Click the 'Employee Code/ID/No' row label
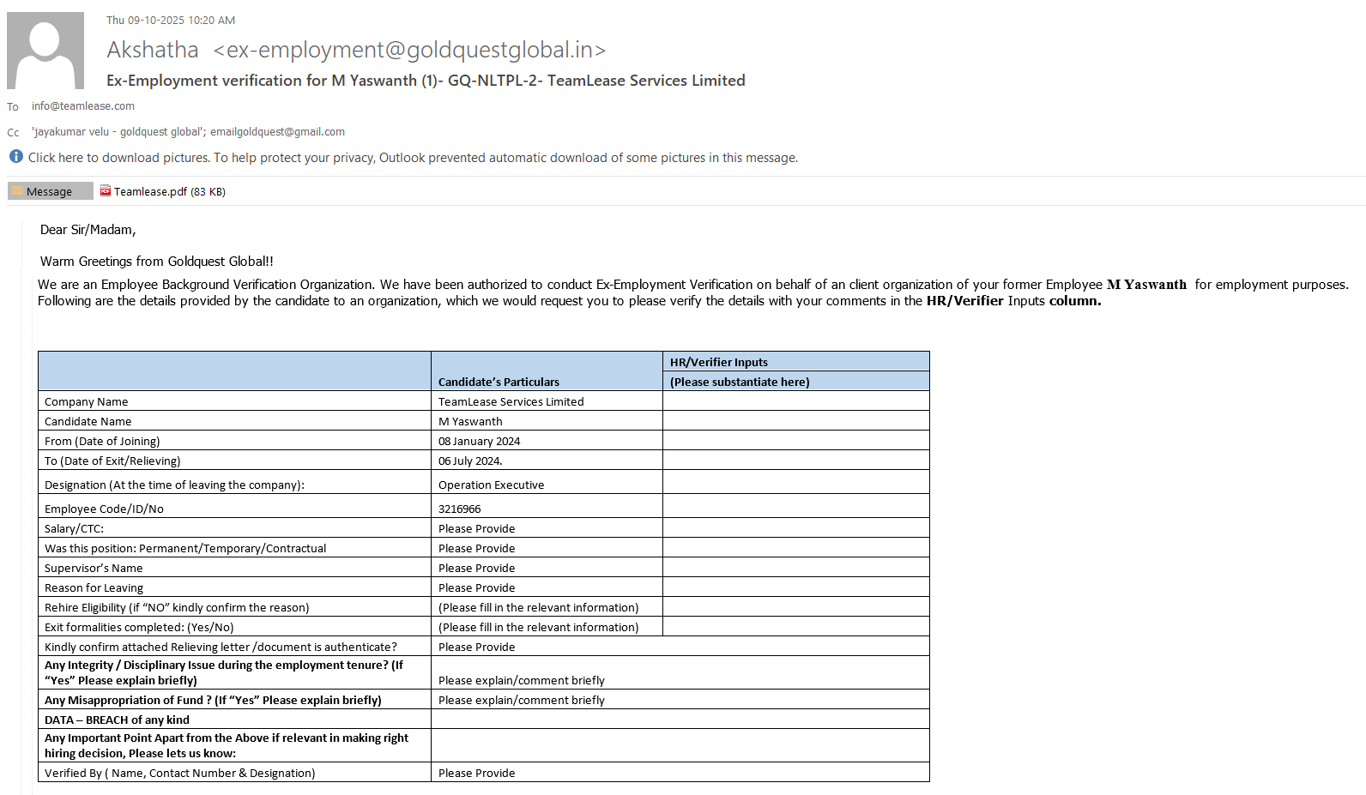Image resolution: width=1366 pixels, height=795 pixels. point(104,509)
